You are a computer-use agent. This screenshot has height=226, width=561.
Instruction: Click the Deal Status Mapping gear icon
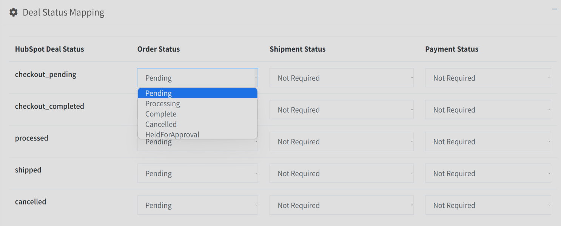point(14,12)
